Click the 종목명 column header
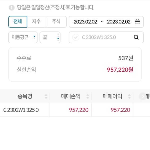Viewport: 150px width, 150px height. [x=25, y=96]
